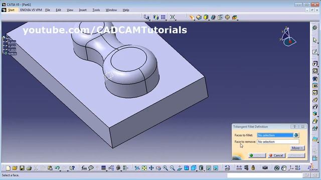This screenshot has width=321, height=180.
Task: Click the Fit All In icon
Action: click(x=144, y=168)
